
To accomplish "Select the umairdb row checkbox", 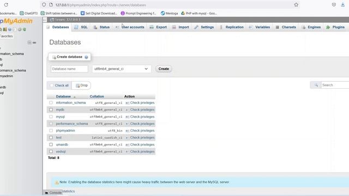I will point(51,144).
